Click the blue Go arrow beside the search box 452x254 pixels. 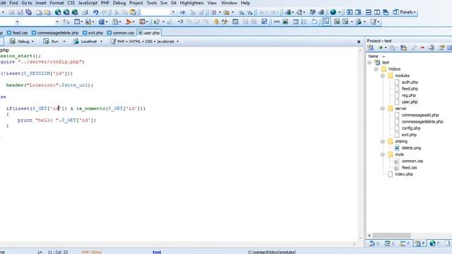click(x=182, y=13)
